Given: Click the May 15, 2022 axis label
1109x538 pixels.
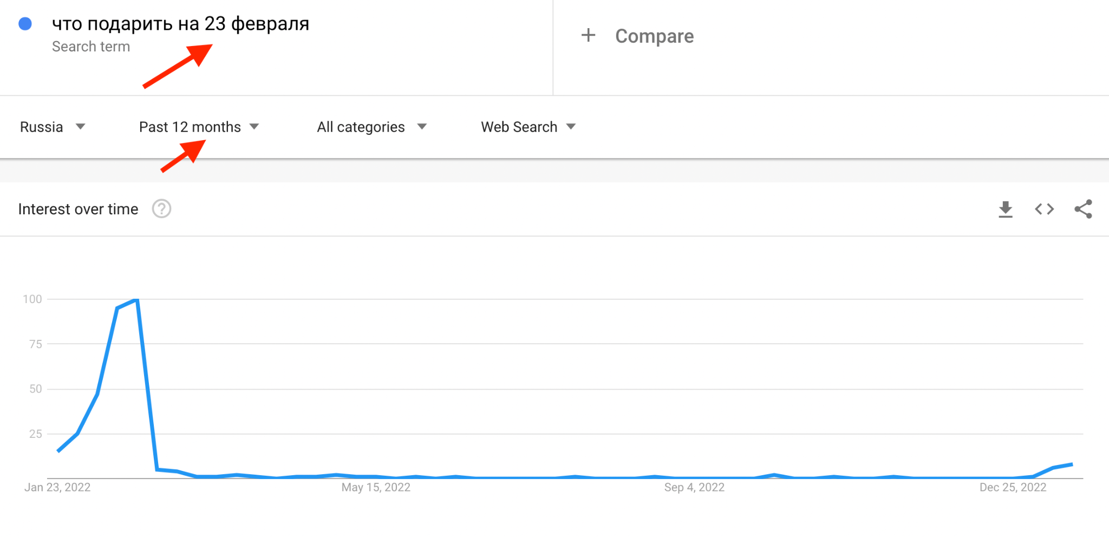Looking at the screenshot, I should [x=376, y=487].
